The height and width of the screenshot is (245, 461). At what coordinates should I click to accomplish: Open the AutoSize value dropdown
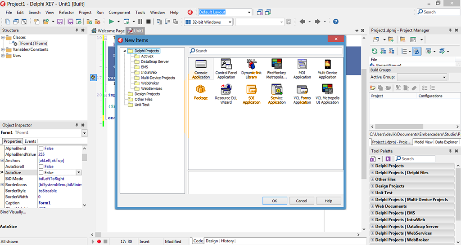coord(78,173)
